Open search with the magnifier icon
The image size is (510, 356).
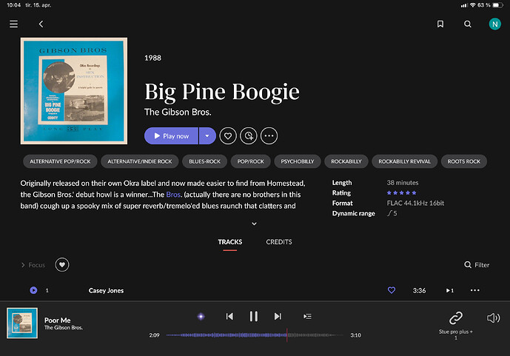[467, 24]
